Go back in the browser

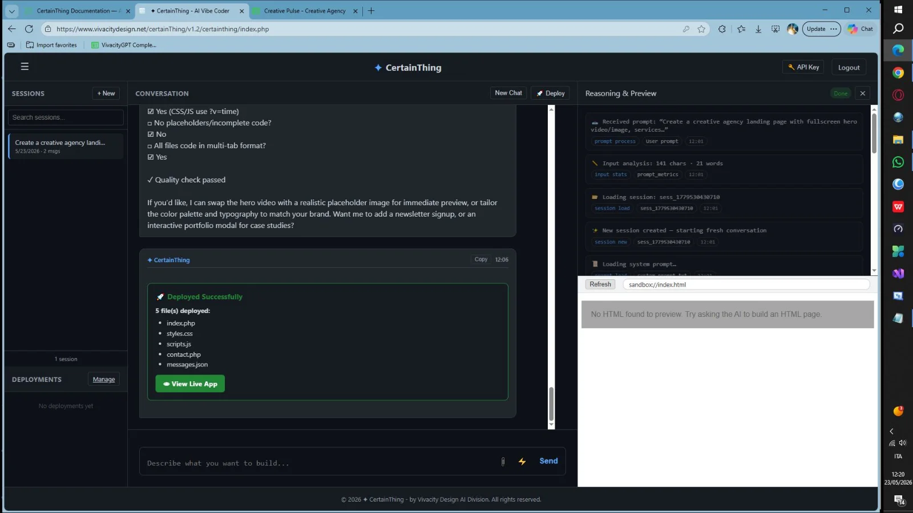coord(12,29)
